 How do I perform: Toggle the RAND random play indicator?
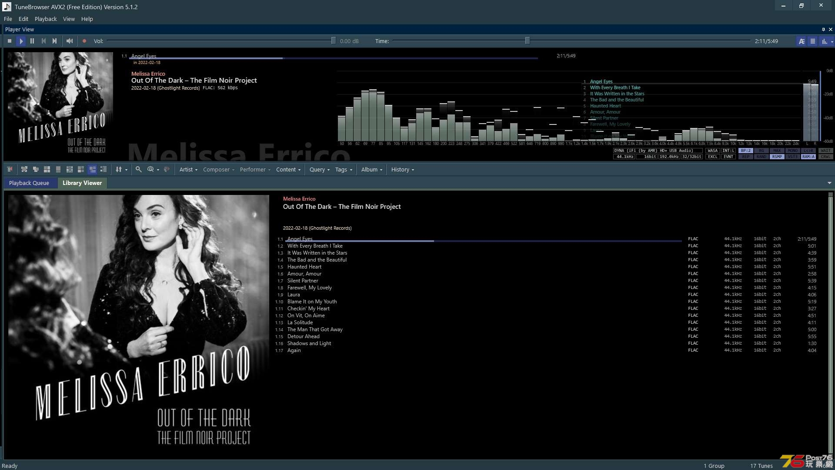762,157
